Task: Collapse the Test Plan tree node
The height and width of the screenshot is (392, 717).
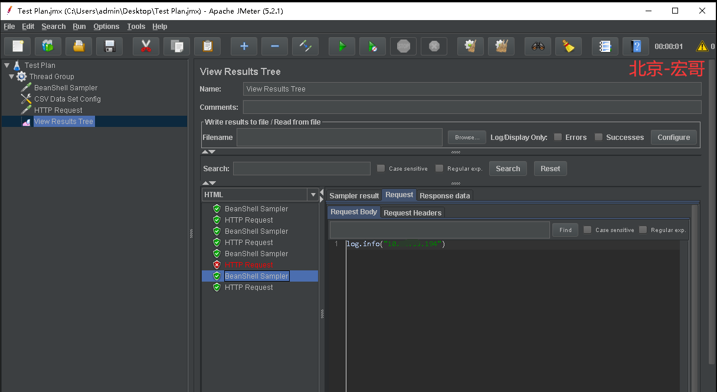Action: [6, 66]
